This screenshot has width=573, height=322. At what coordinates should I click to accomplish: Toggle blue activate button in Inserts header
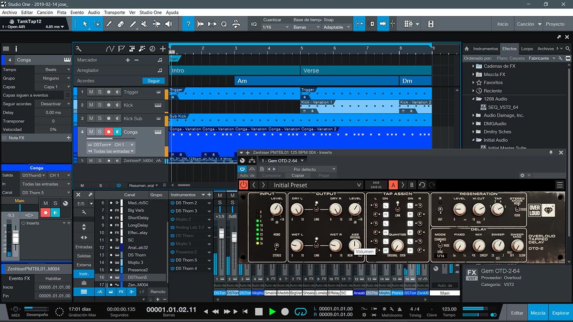coord(242,169)
